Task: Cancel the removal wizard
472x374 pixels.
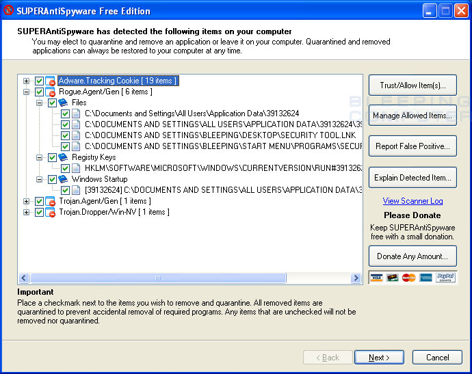Action: 437,358
